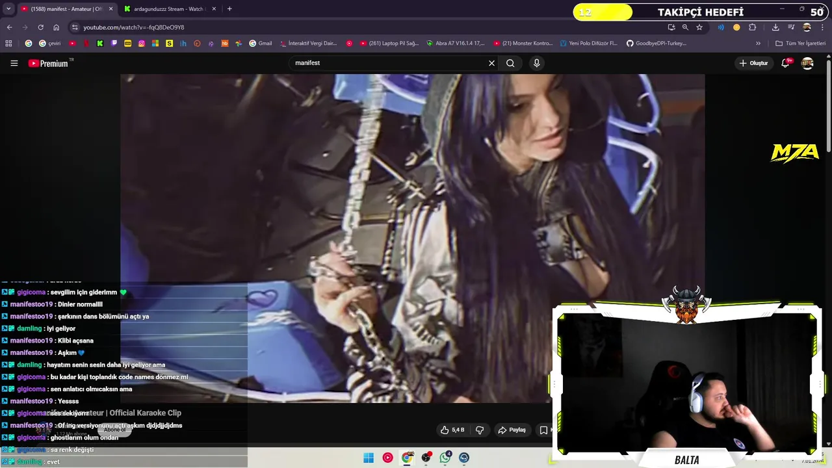Click the youtube.com URL in address bar

click(x=134, y=27)
